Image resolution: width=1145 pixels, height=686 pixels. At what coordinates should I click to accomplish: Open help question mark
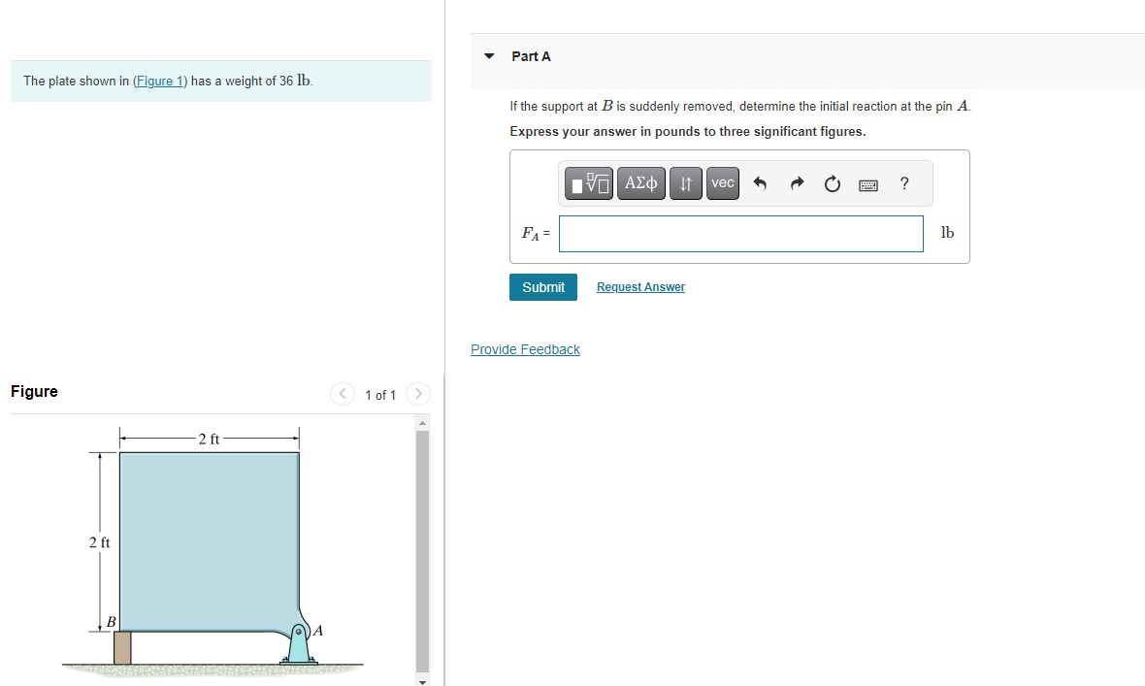[x=904, y=183]
